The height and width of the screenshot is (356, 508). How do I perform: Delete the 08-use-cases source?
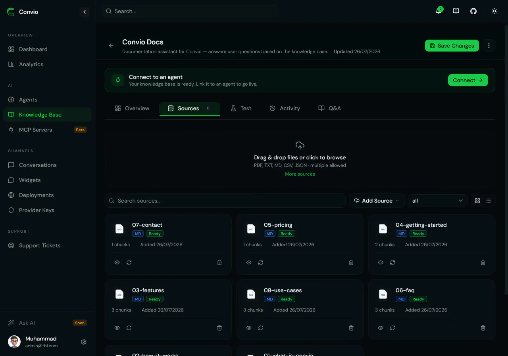click(351, 328)
